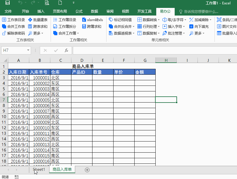The image size is (237, 179).
Task: Open the 文件 menu tab
Action: [x=8, y=11]
